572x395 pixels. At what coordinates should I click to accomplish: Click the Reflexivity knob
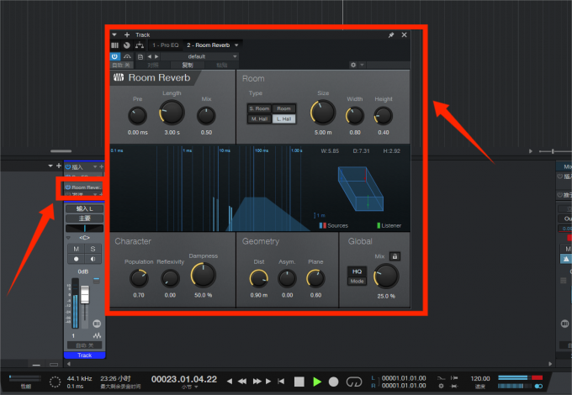(170, 279)
